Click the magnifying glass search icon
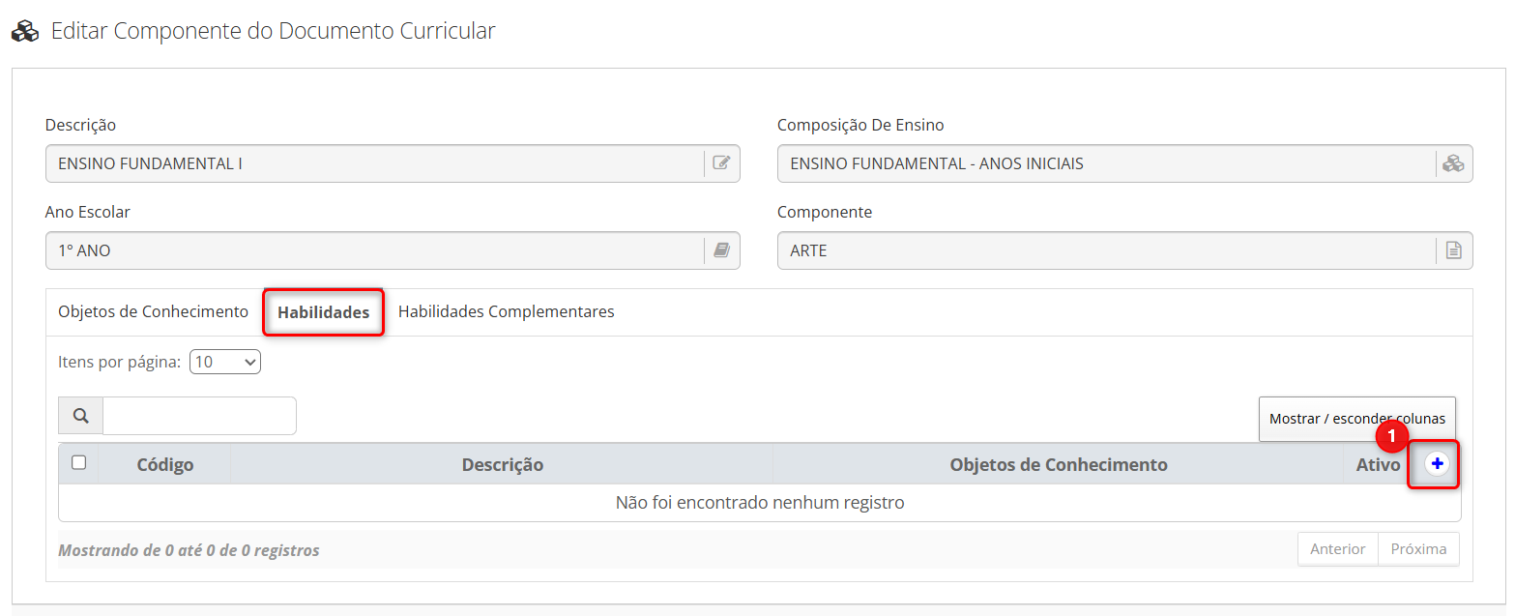1515x616 pixels. [81, 416]
